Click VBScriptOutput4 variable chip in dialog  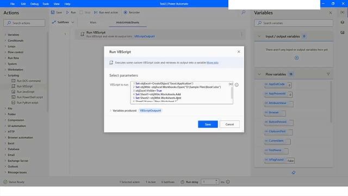point(150,111)
